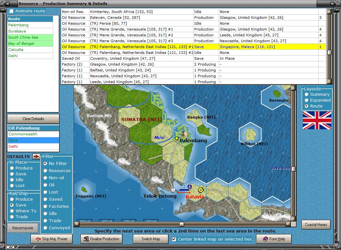Screen dimensions: 341x250
Task: Click the Switch Map button
Action: point(151,239)
